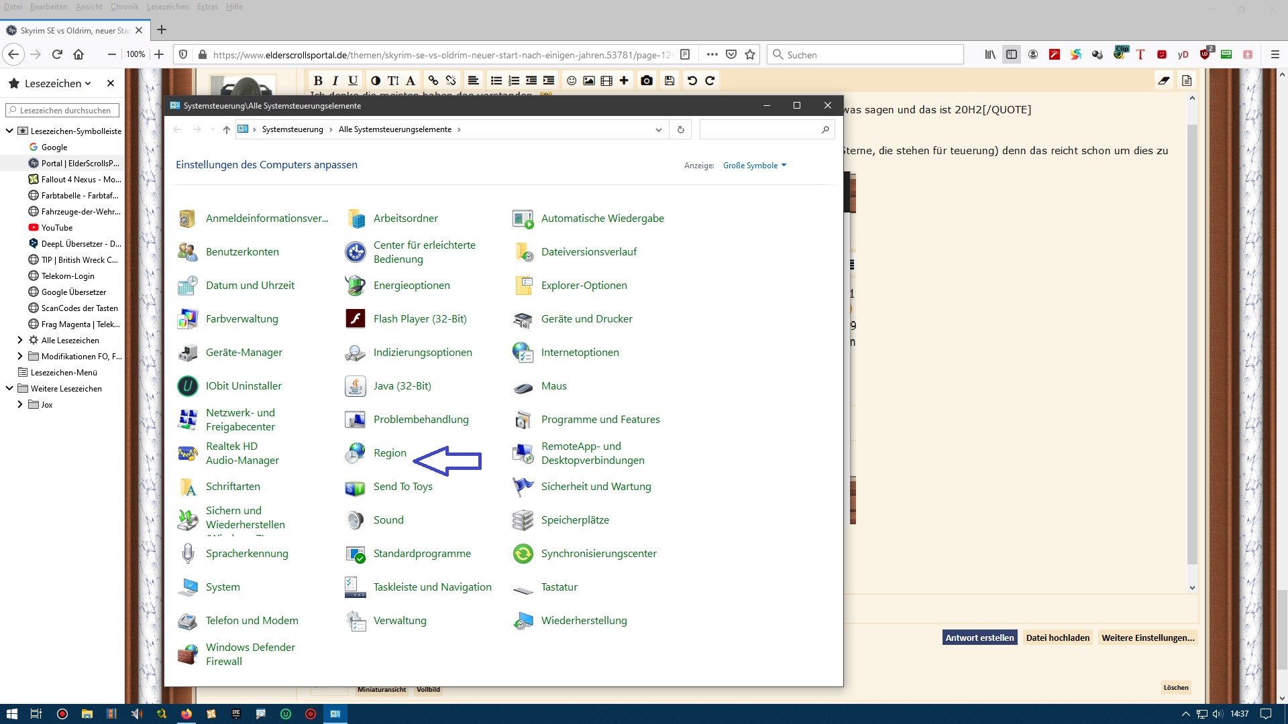Screen dimensions: 1288x724
Task: Click the Bold formatting icon in editor
Action: tap(318, 80)
